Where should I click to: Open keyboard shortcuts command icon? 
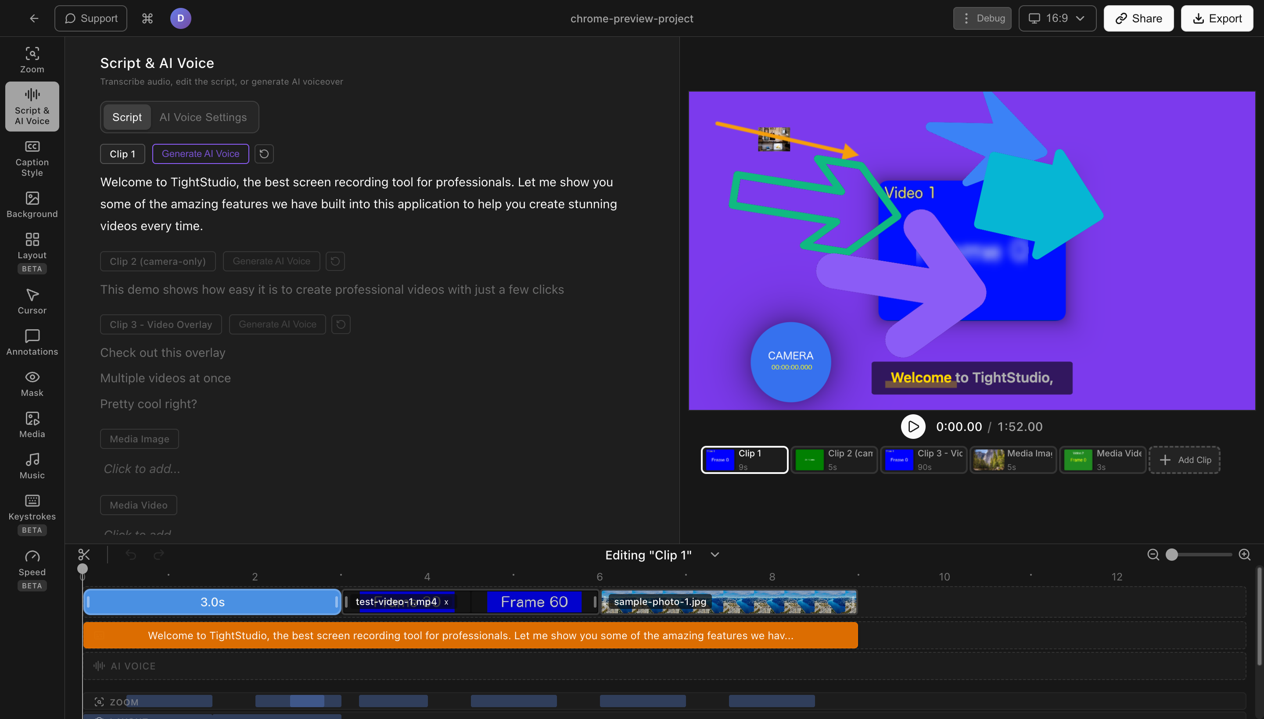tap(147, 18)
